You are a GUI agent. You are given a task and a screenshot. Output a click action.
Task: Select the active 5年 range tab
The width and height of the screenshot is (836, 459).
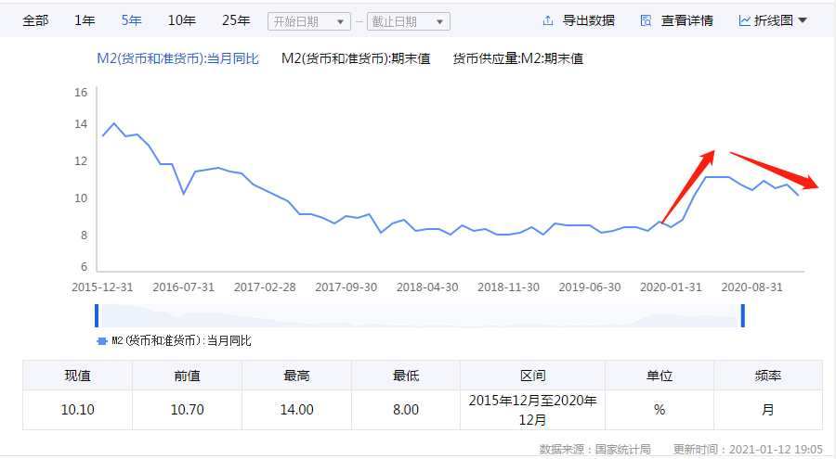[132, 20]
